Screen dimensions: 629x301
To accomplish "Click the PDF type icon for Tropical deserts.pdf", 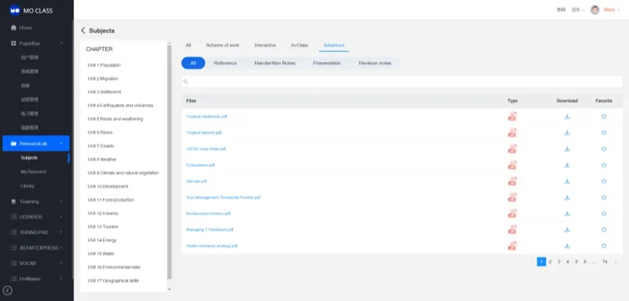I will click(x=513, y=133).
